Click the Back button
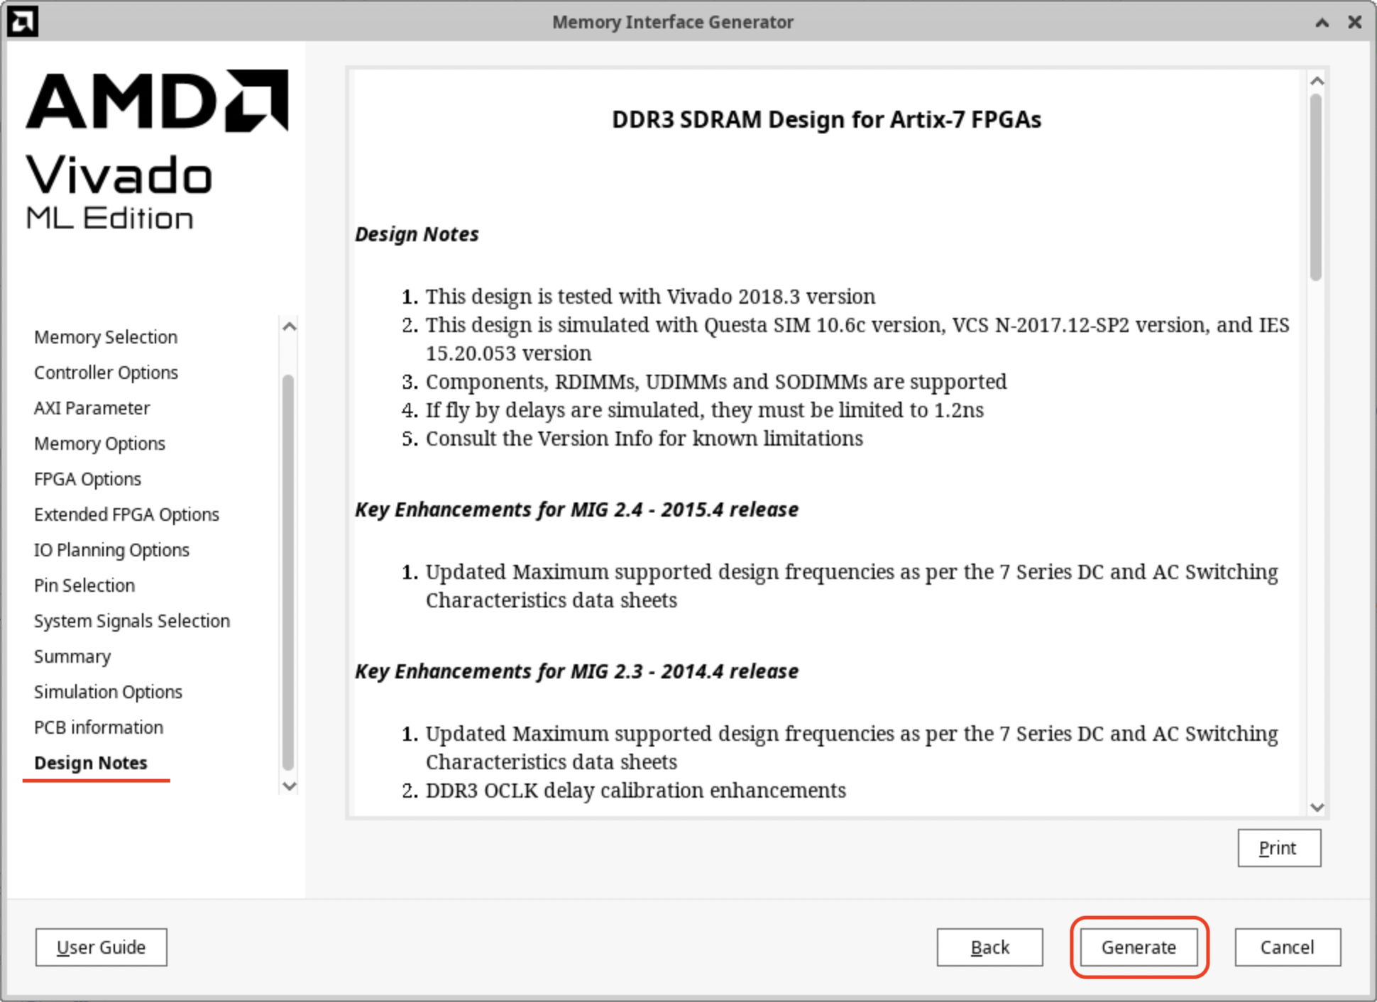The image size is (1377, 1002). pos(989,947)
